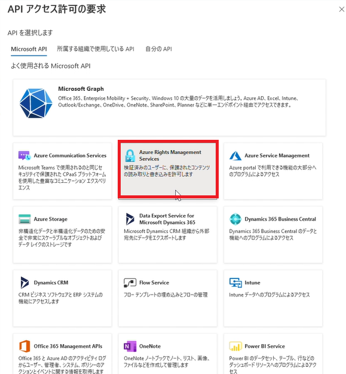Click the Microsoft Graph polyhedron icon

coord(36,103)
